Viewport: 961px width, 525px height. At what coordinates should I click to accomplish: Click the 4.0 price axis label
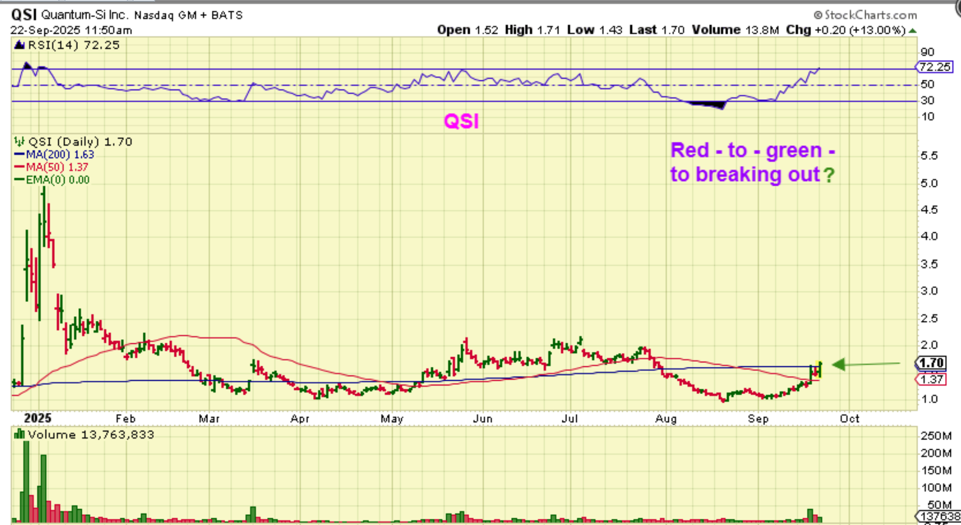coord(929,236)
